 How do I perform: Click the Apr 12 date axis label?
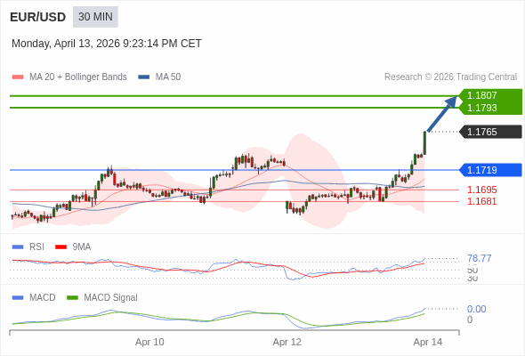coord(287,342)
